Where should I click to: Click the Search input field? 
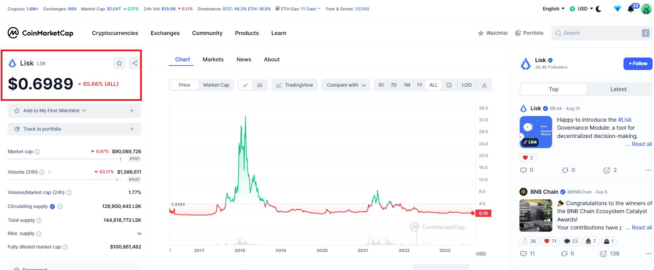pyautogui.click(x=602, y=33)
